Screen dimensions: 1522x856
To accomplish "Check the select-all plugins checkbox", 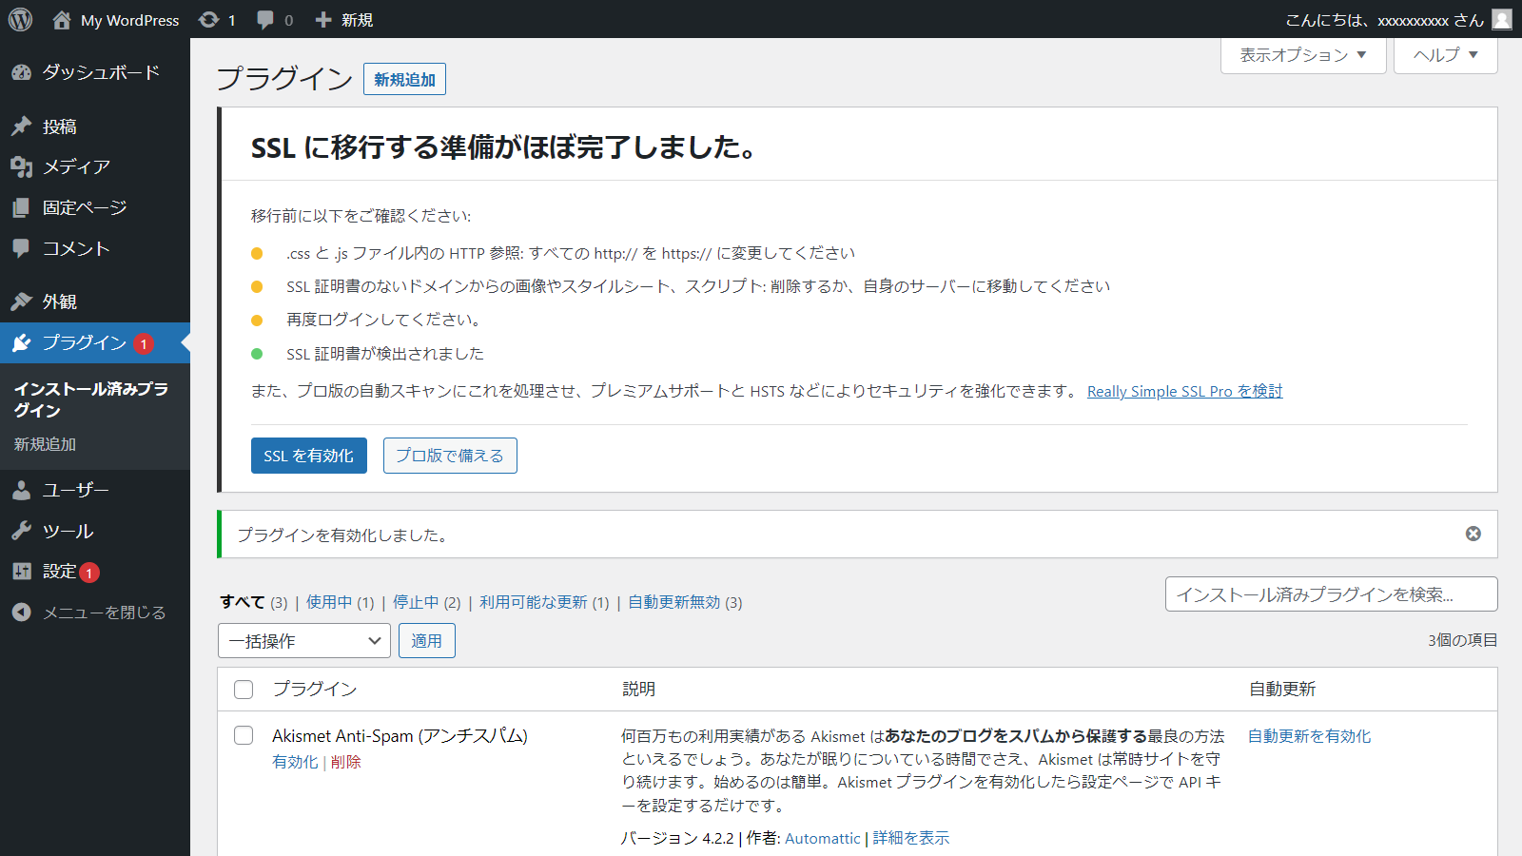I will pyautogui.click(x=244, y=690).
